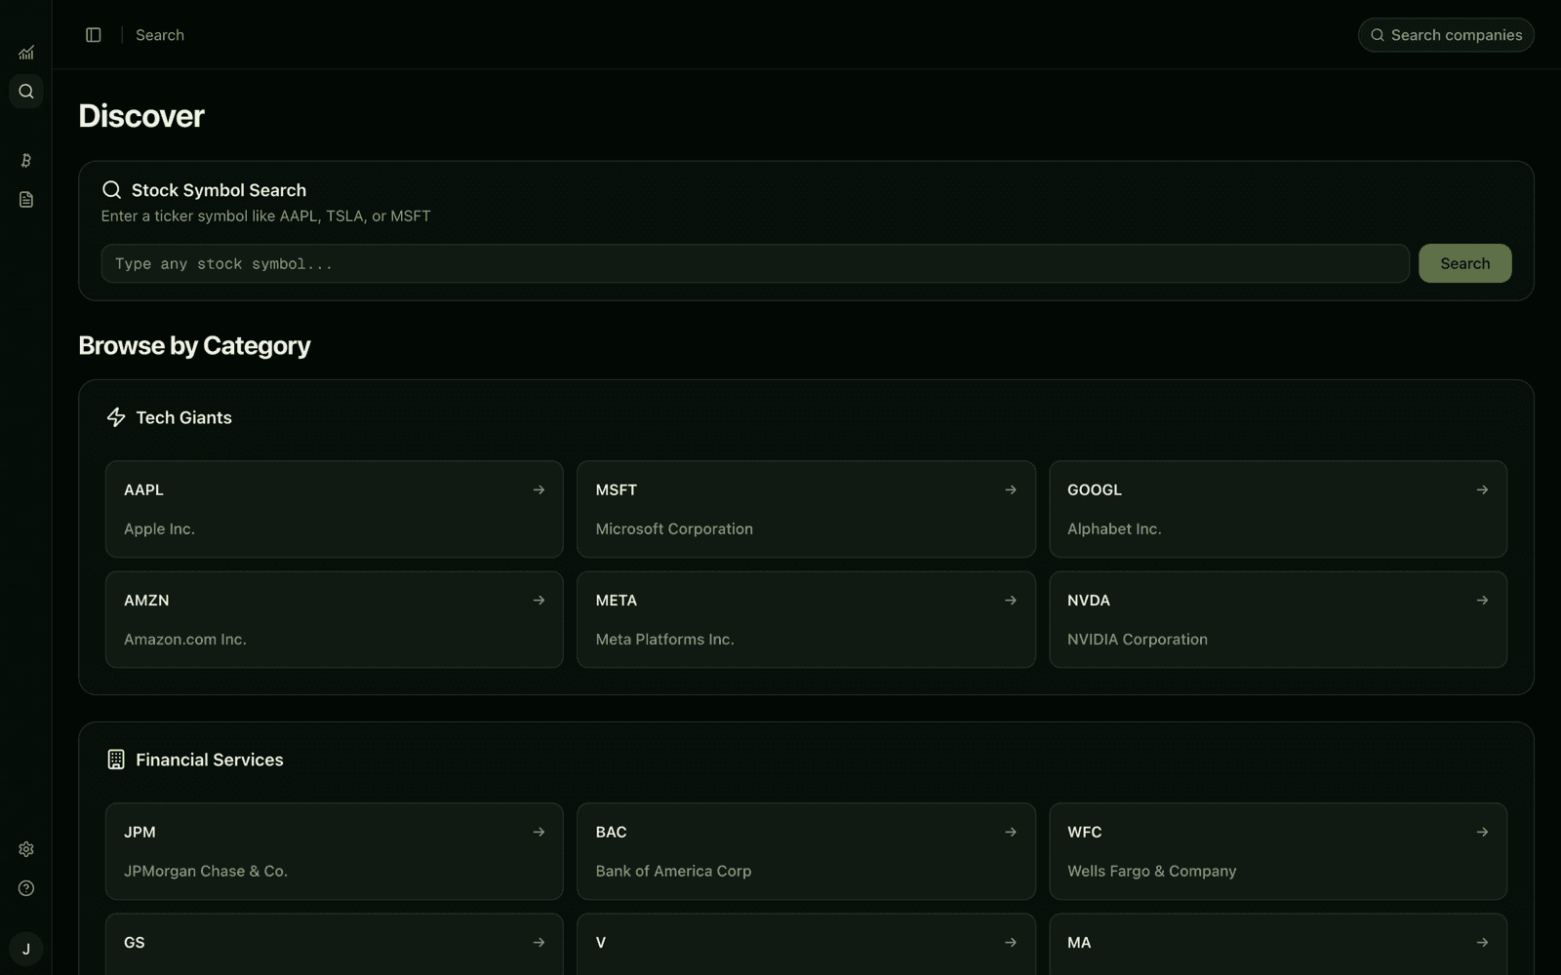Open the help question-mark icon
Image resolution: width=1561 pixels, height=975 pixels.
tap(26, 888)
